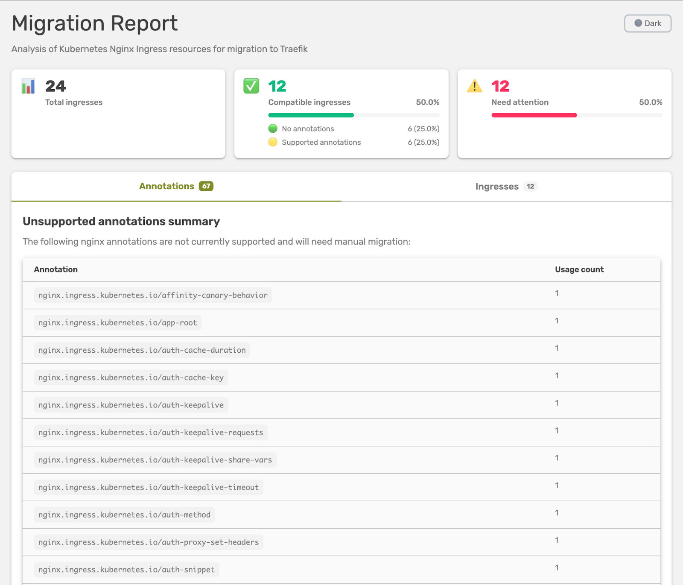This screenshot has height=585, width=683.
Task: Expand the auth-cache-key annotation row
Action: pyautogui.click(x=130, y=377)
